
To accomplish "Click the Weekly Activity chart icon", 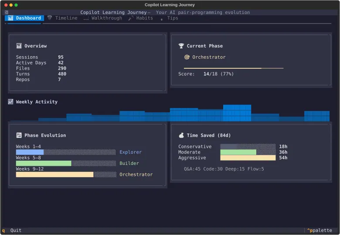I will tap(10, 102).
